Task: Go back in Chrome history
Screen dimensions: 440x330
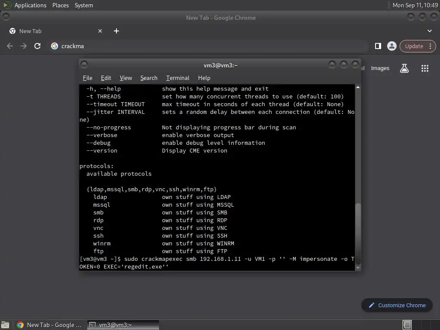Action: [10, 46]
